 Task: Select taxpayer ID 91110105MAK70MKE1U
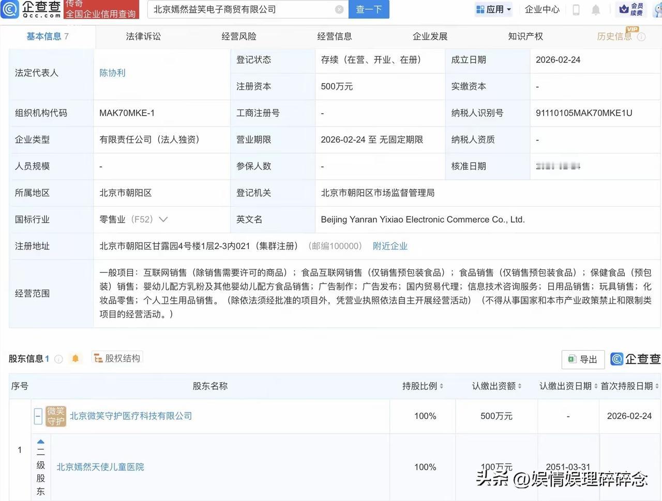coord(584,113)
